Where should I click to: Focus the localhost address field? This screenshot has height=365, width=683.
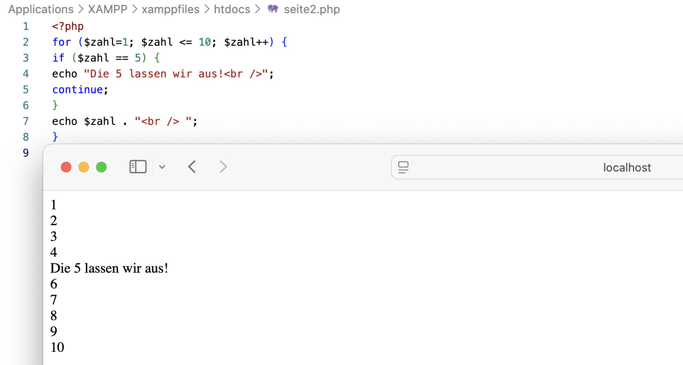click(x=627, y=168)
